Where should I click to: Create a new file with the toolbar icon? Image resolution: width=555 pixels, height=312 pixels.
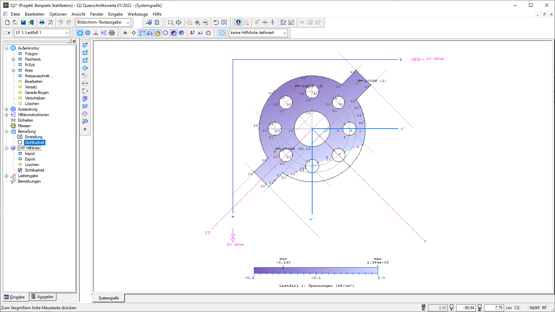click(7, 23)
